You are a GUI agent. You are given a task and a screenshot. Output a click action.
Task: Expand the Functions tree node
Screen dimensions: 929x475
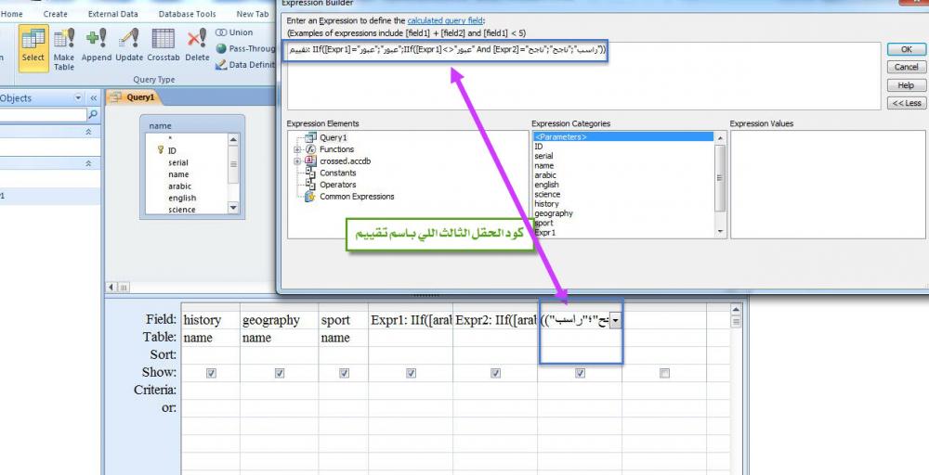pos(297,149)
